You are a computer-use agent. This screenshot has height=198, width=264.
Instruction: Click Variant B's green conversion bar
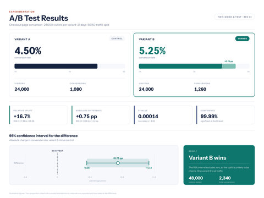180,66
